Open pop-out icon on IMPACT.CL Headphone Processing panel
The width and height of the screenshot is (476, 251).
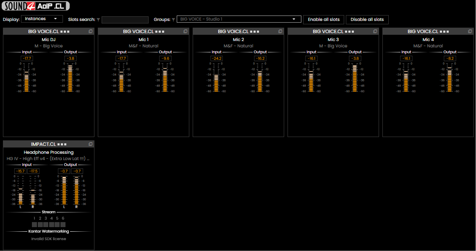(x=91, y=144)
